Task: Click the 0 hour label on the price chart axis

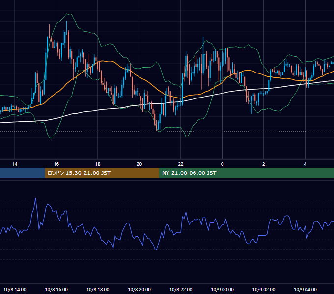Action: click(x=222, y=164)
